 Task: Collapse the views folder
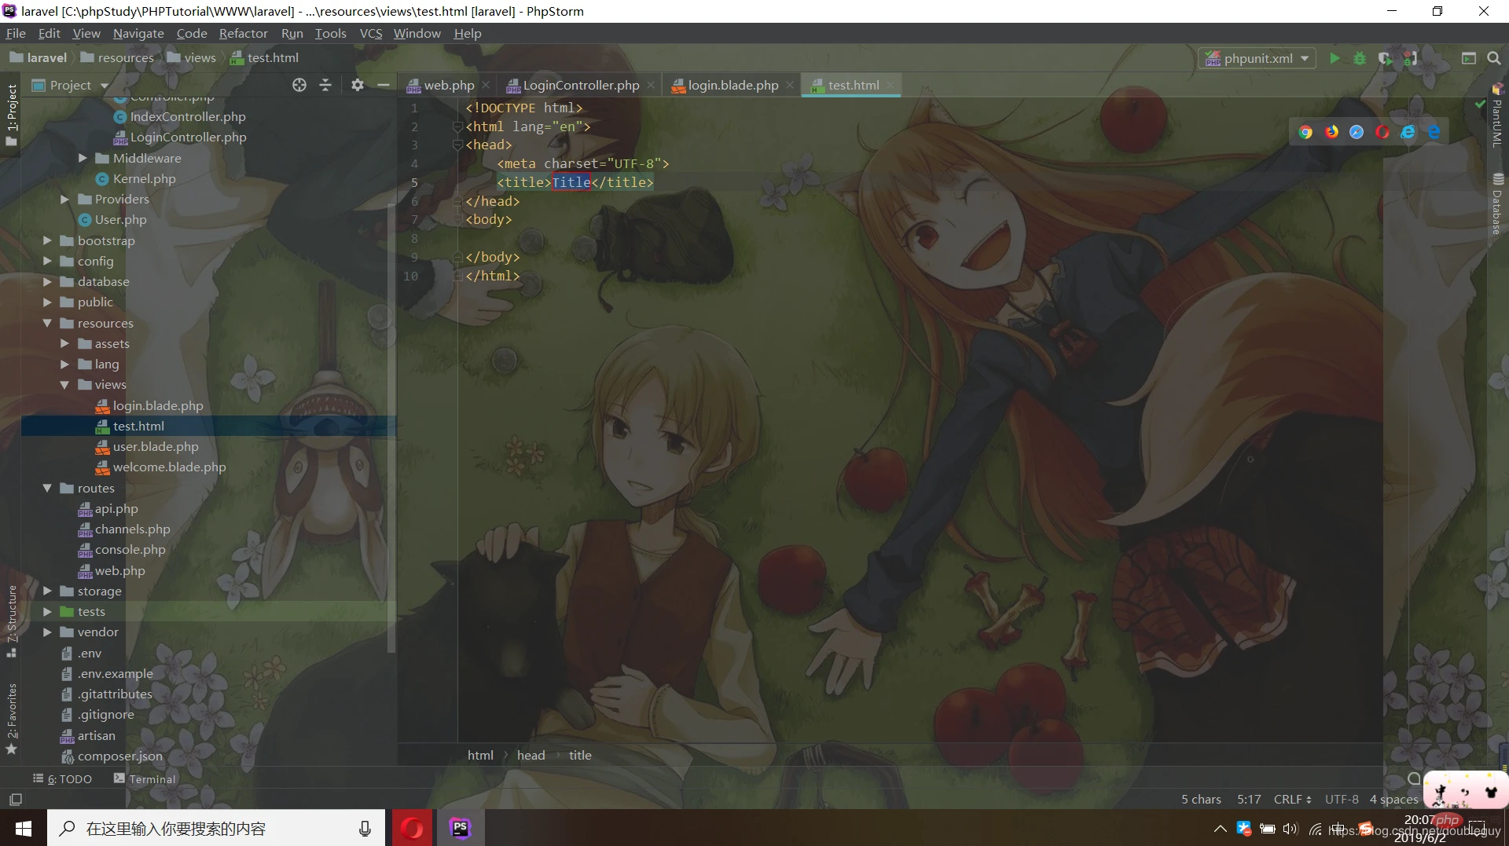point(66,385)
